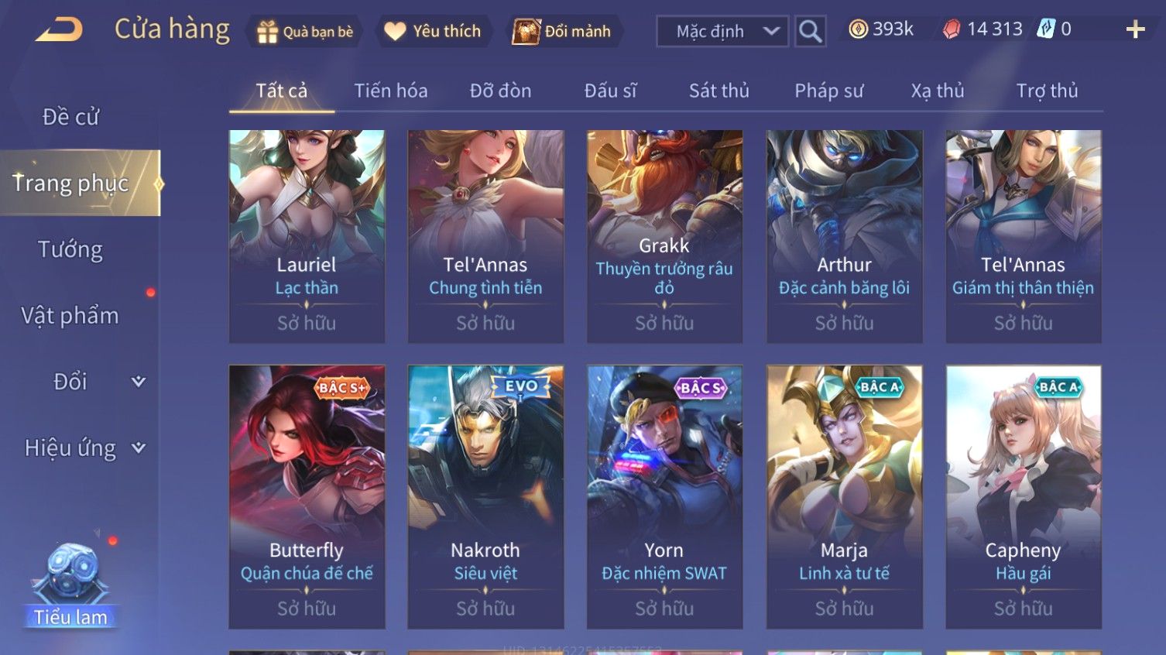1166x655 pixels.
Task: Switch to the Tiến hóa tab
Action: pos(390,91)
